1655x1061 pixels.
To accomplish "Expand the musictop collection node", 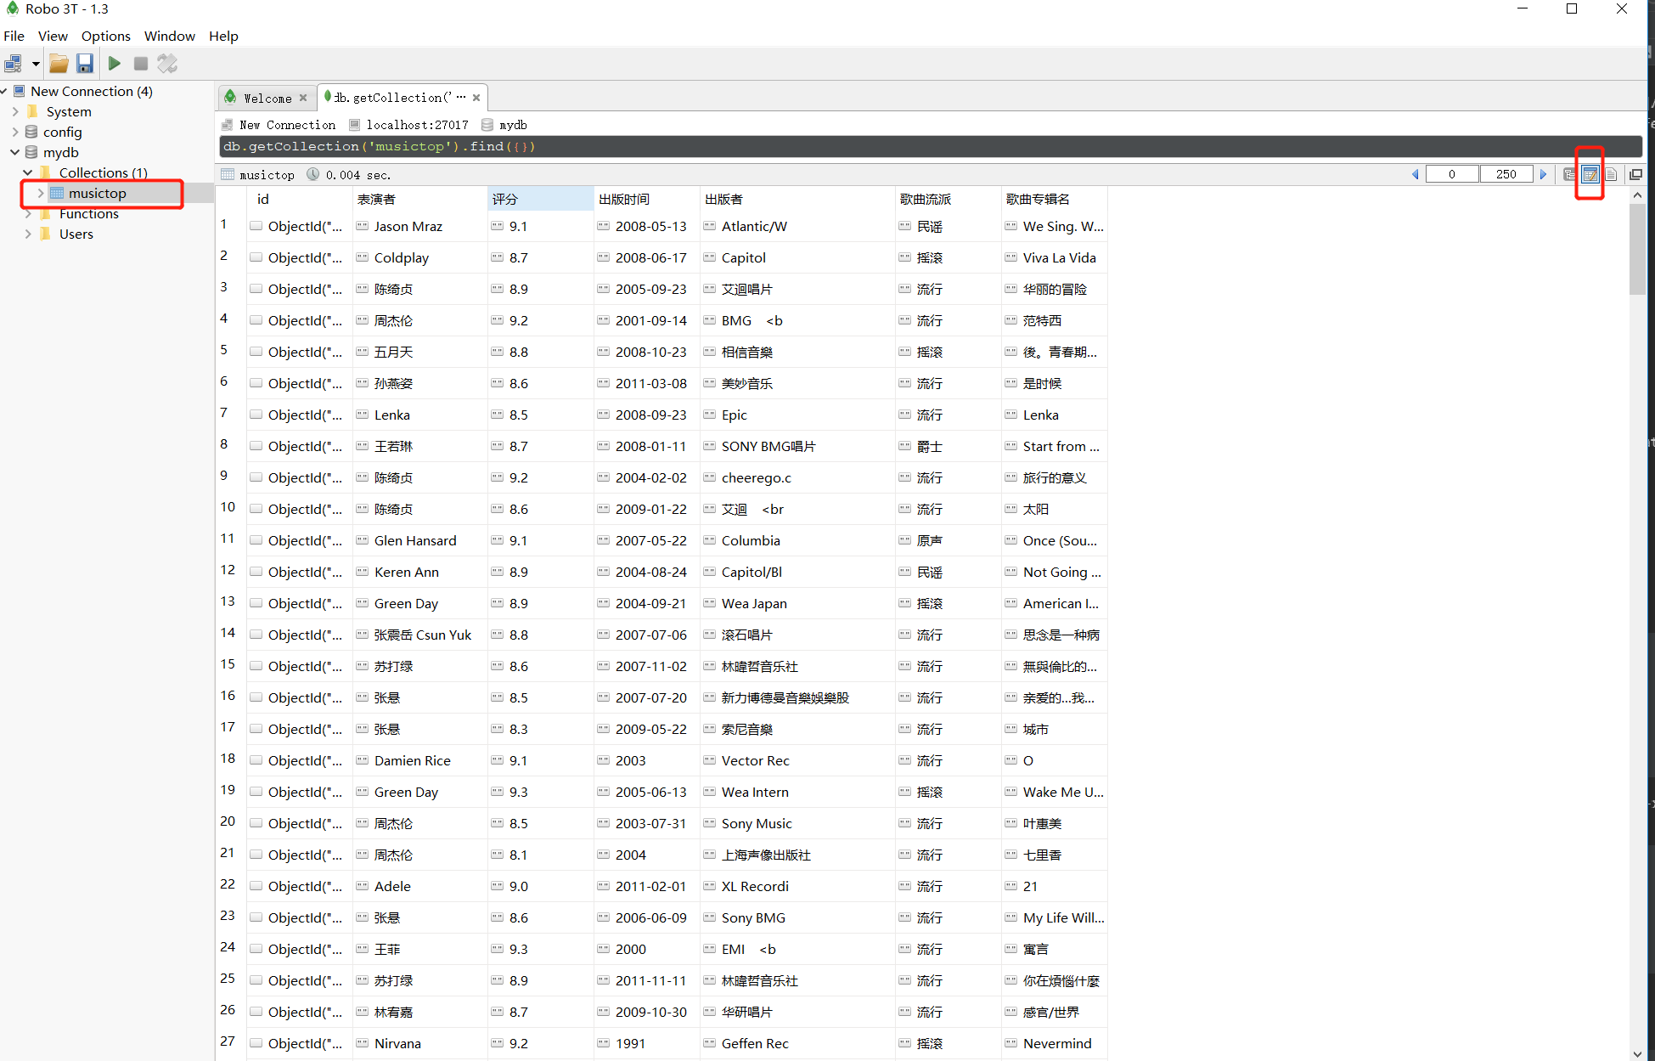I will tap(40, 193).
